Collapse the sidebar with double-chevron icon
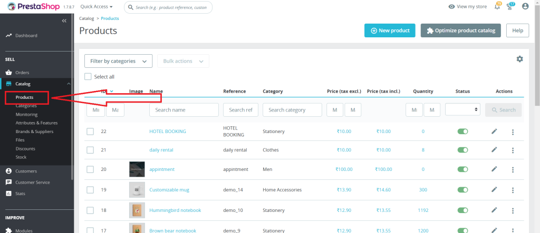 [x=64, y=21]
